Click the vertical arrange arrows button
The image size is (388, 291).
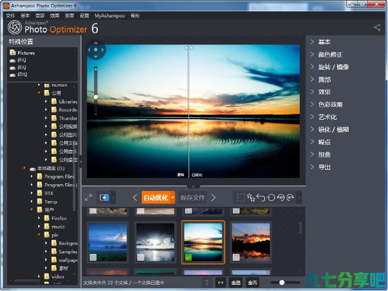click(x=207, y=283)
